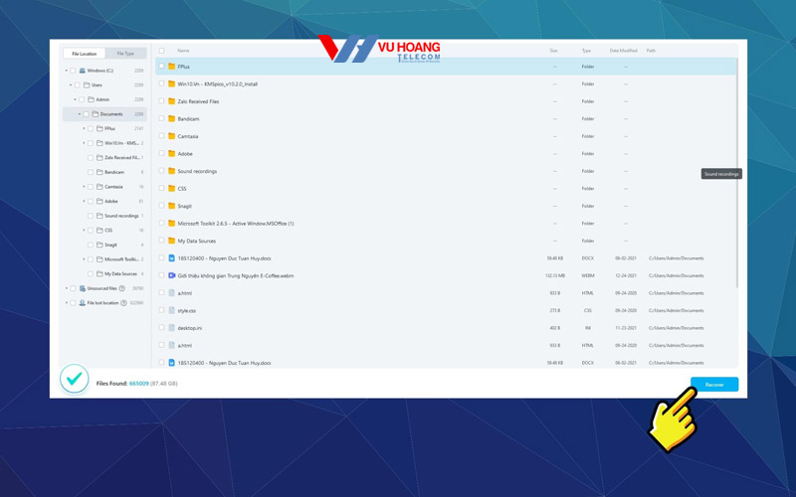Image resolution: width=796 pixels, height=497 pixels.
Task: Tick the select-all checkbox in the list header
Action: tap(161, 51)
